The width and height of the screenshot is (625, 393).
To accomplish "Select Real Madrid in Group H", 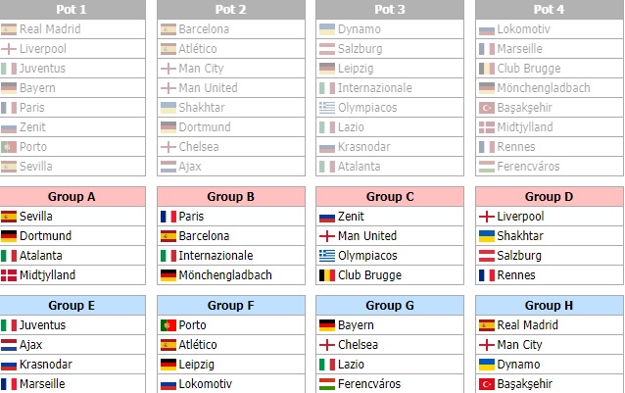I will (527, 325).
